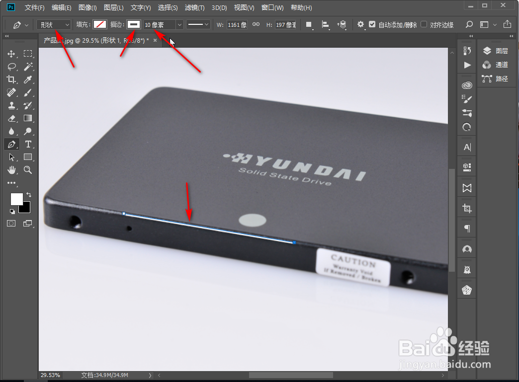Select the Blur tool
The width and height of the screenshot is (519, 382).
[11, 131]
